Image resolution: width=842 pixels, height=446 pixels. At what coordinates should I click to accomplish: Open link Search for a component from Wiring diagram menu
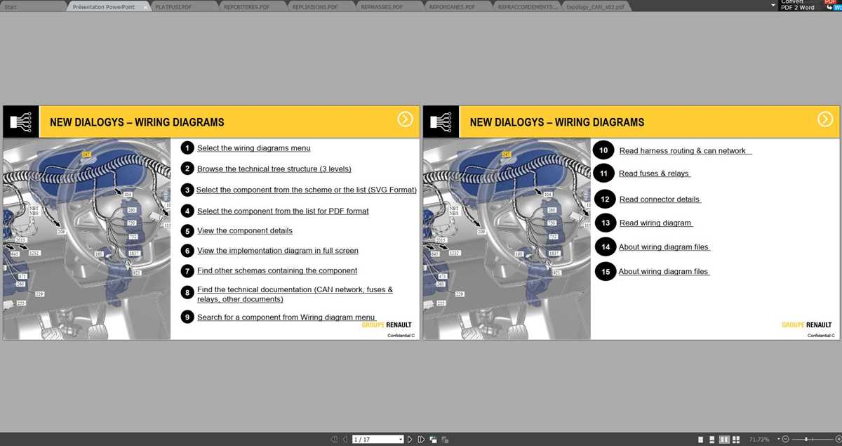(286, 317)
